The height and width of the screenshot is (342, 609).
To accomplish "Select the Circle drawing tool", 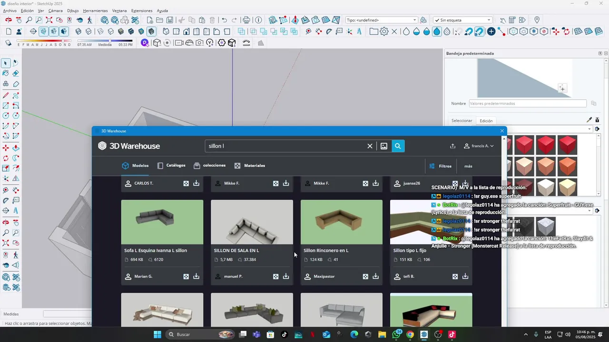I will (6, 115).
